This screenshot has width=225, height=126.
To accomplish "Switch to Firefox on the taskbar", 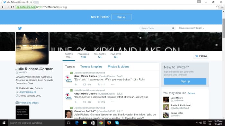I will (109, 123).
